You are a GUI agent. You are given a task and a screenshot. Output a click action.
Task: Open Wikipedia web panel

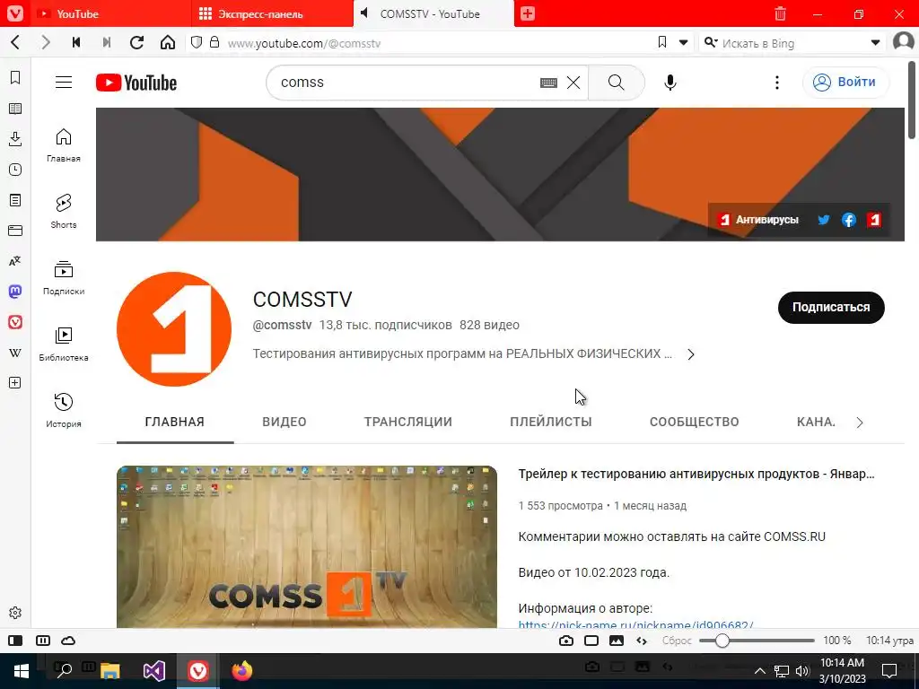click(x=15, y=352)
